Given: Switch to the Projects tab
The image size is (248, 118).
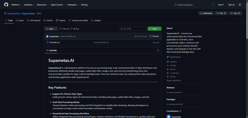Looking at the screenshot, I should [x=61, y=21].
